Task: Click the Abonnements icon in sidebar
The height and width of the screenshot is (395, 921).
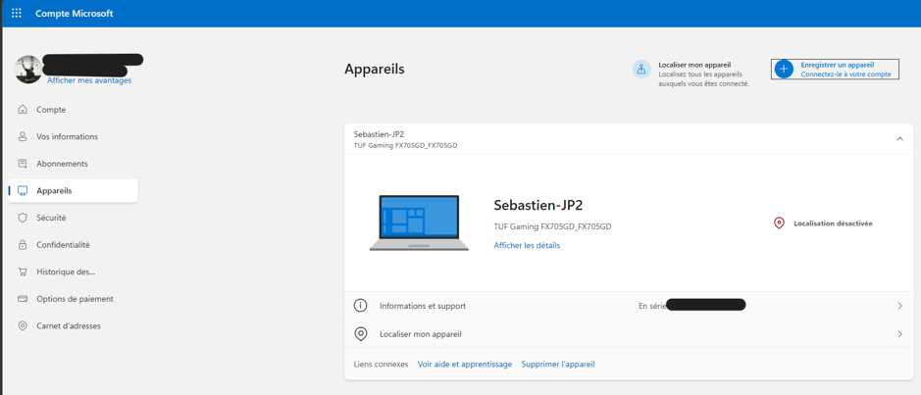Action: point(23,164)
